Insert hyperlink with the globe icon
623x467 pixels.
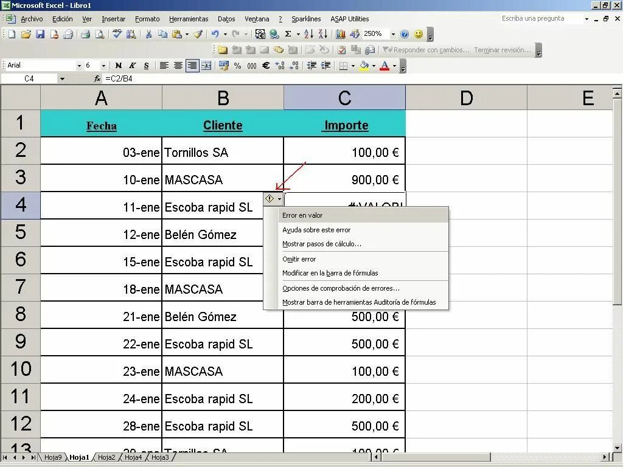pos(274,34)
